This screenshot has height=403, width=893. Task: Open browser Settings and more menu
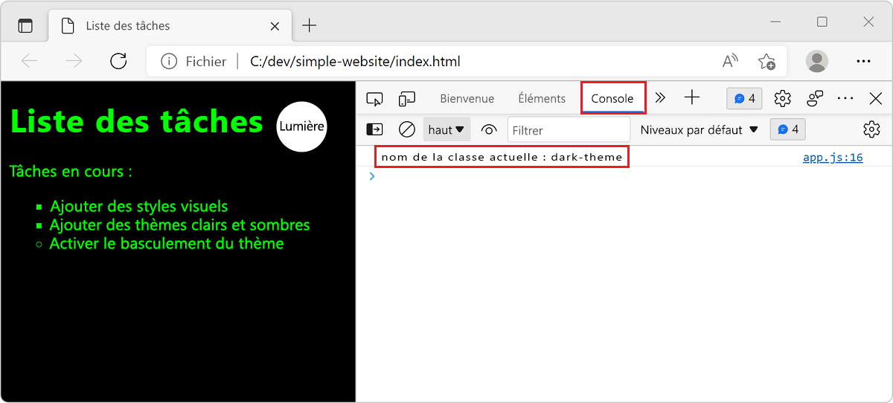point(863,61)
